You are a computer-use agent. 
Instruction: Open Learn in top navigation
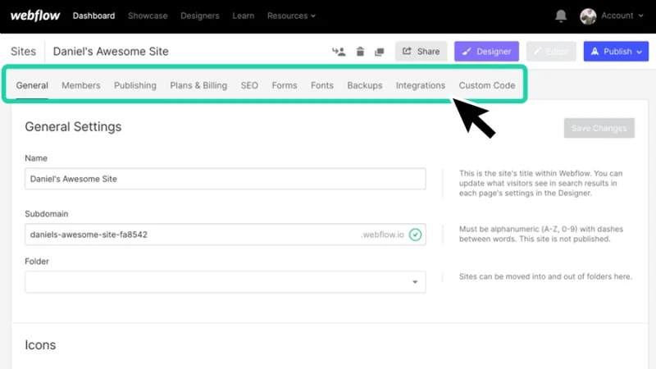[x=243, y=16]
